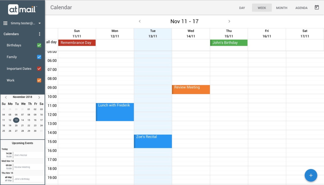324x185 pixels.
Task: Open the apps grid icon
Action: click(x=5, y=23)
